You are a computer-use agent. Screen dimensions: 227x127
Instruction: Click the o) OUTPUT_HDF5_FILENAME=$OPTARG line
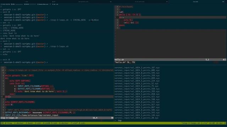click(x=34, y=89)
